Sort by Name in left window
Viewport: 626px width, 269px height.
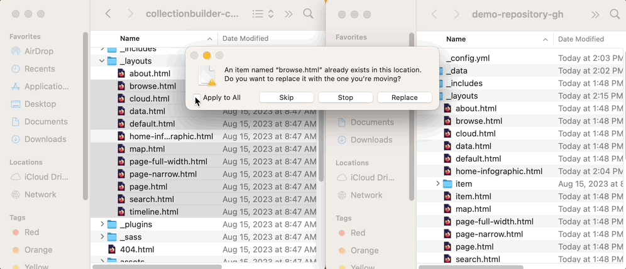pyautogui.click(x=129, y=39)
